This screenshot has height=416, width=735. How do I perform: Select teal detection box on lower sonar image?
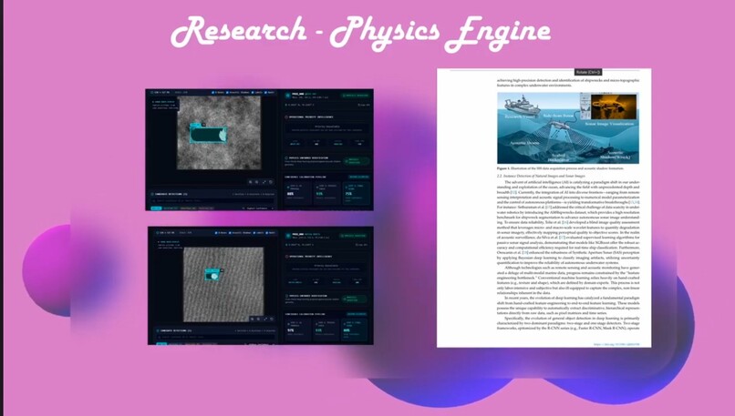coord(212,274)
